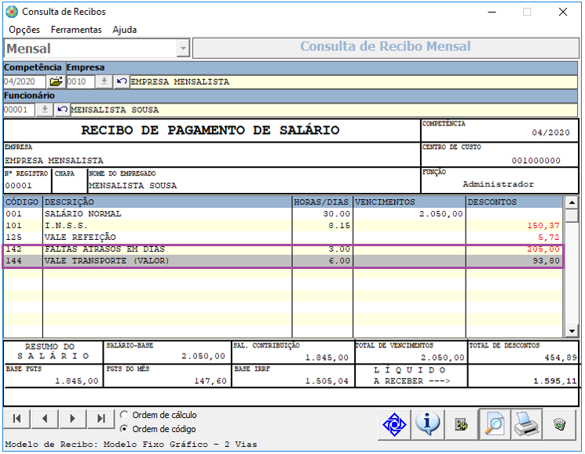Click the Total de Descontos 454,89 value
The image size is (585, 454).
pyautogui.click(x=561, y=358)
